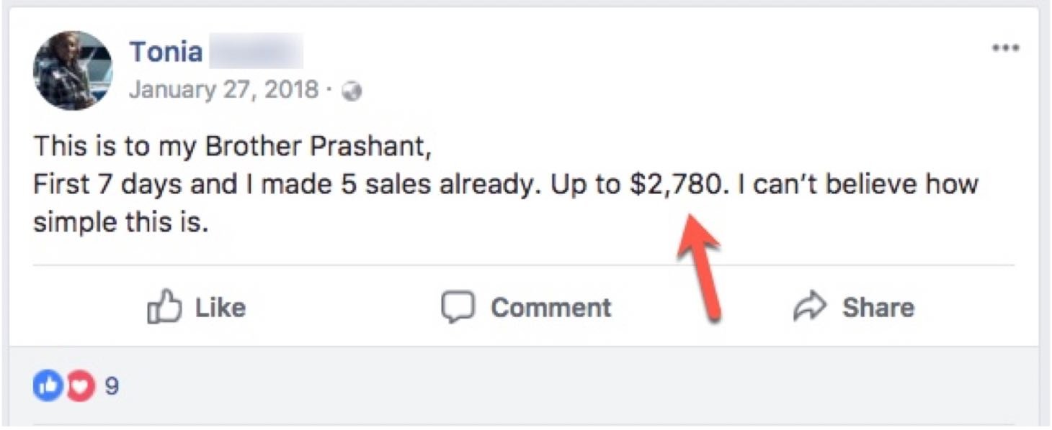Open the January 27, 2018 timestamp

point(223,90)
